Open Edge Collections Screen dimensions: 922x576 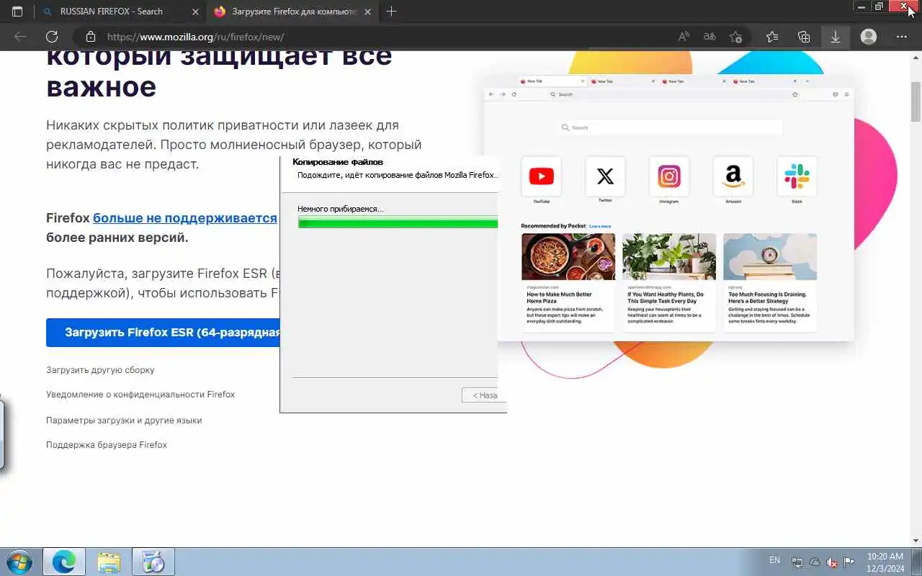point(804,37)
